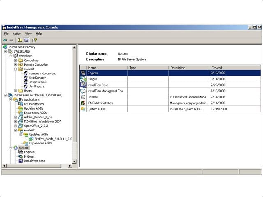Click the tree horizontal scroll right arrow

[x=70, y=166]
